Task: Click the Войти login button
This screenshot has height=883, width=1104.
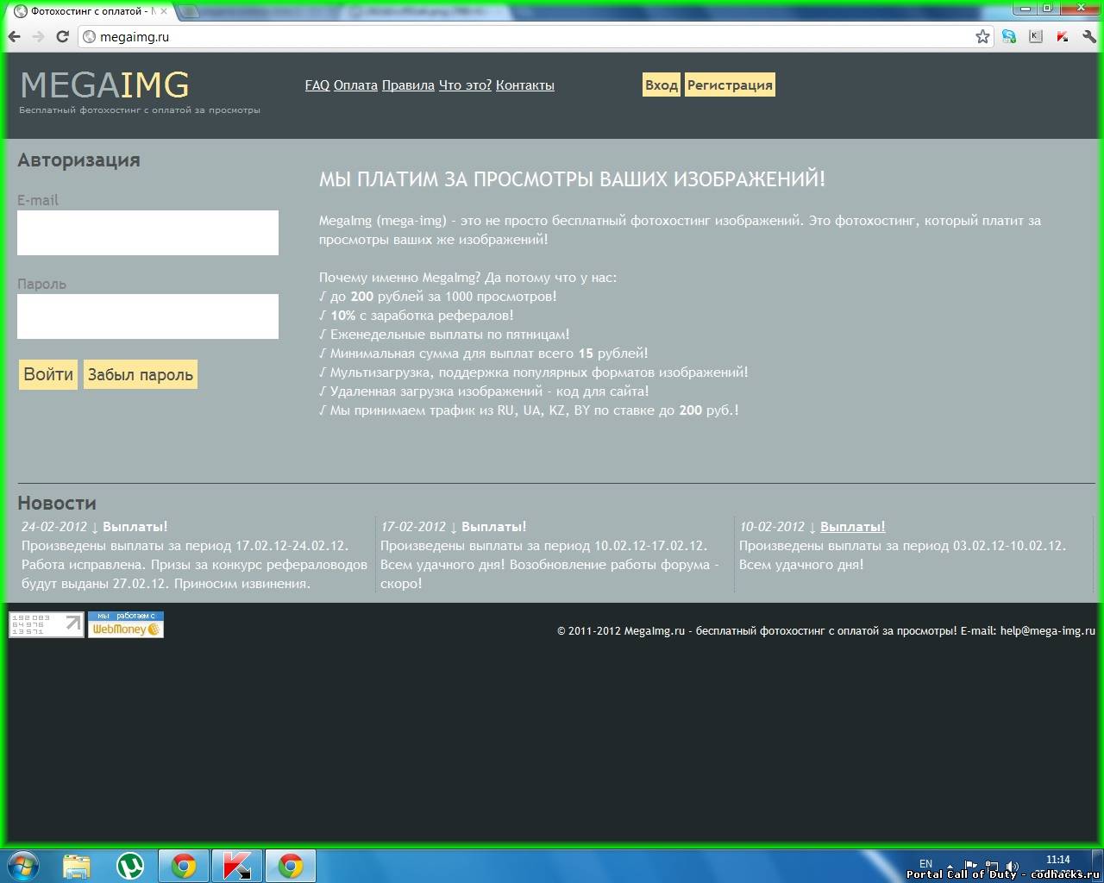Action: 48,374
